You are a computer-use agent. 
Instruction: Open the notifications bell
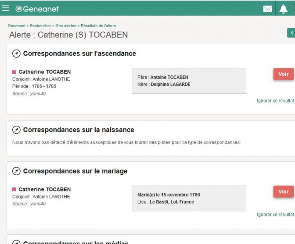click(x=283, y=9)
